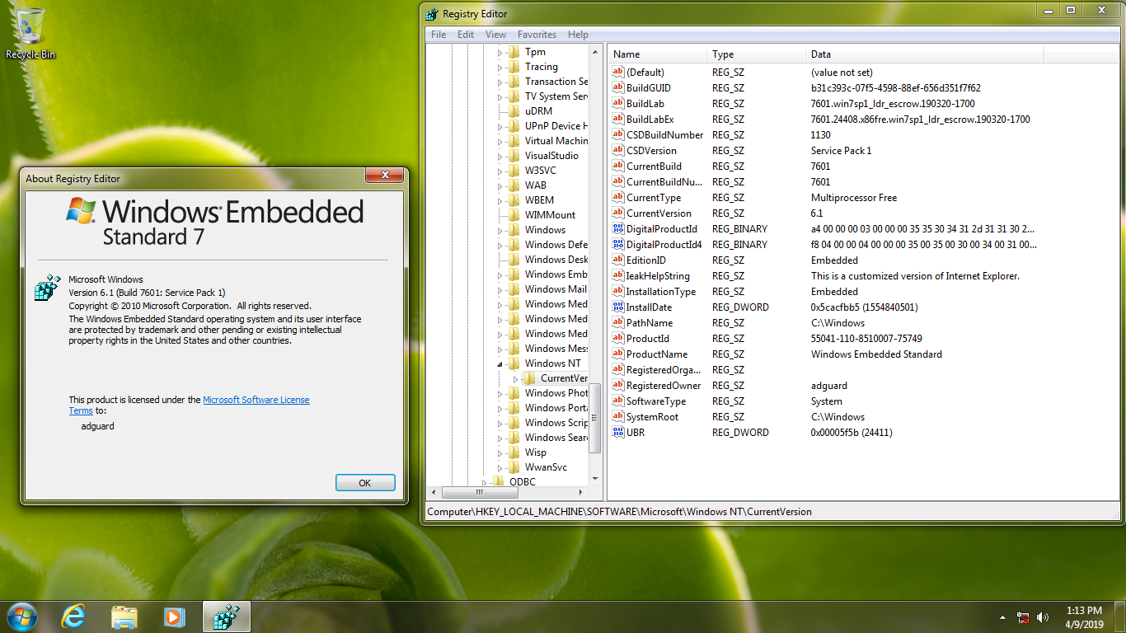The image size is (1126, 633).
Task: Click the tree horizontal scroll right arrow
Action: point(582,492)
